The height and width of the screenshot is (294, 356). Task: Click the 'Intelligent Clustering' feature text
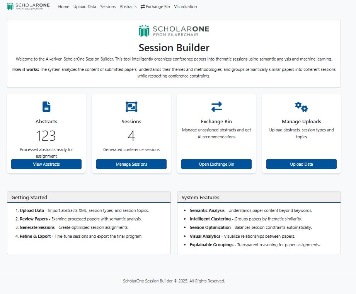coord(210,219)
